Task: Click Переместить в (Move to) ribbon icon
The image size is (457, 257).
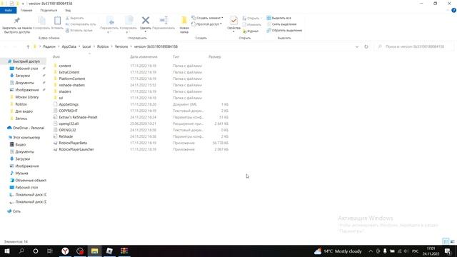Action: (109, 21)
